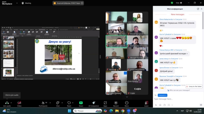Click Who can see your messages link
Image resolution: width=204 pixels, height=114 pixels.
[178, 90]
